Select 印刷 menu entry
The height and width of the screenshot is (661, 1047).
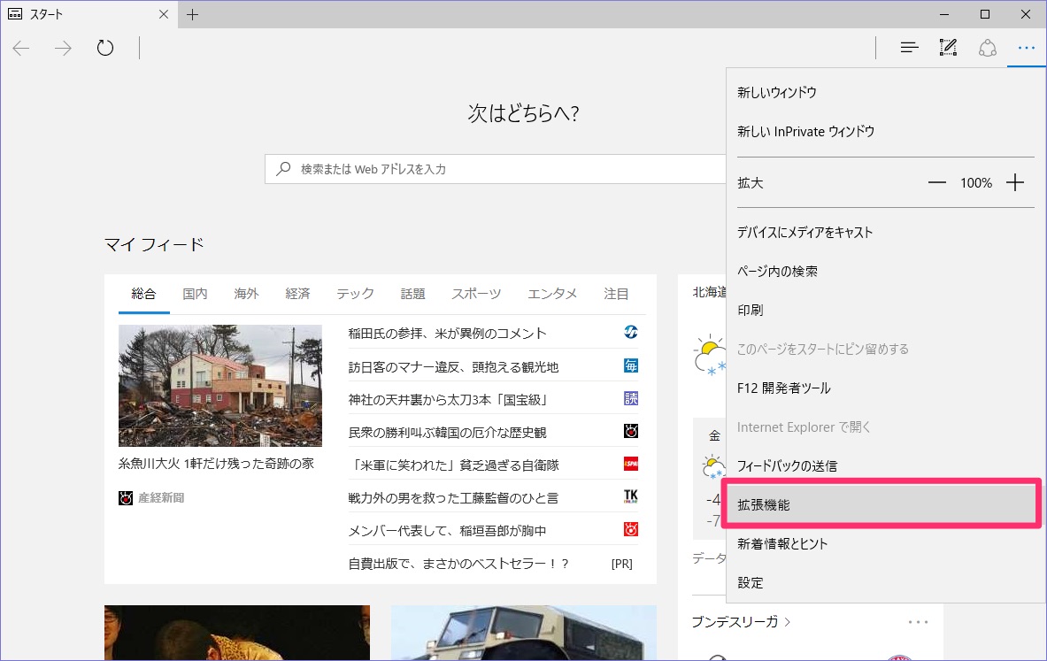(x=885, y=310)
